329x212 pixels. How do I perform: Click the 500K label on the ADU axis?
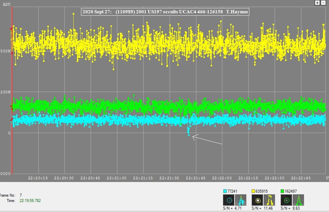(5, 51)
